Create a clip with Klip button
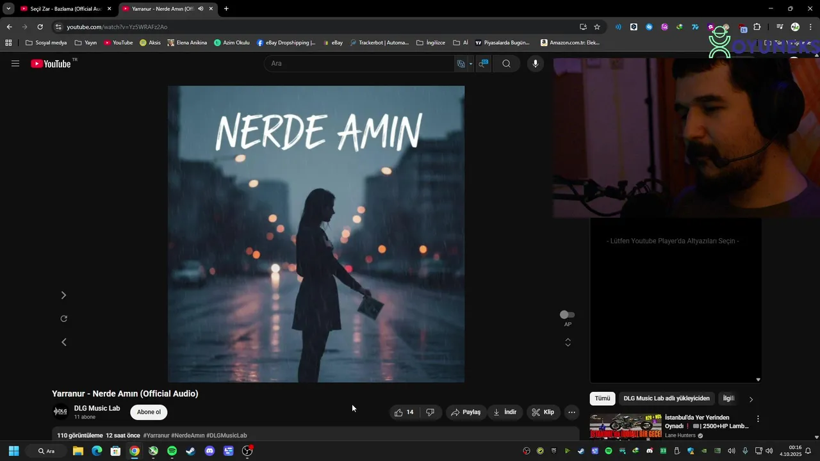 click(x=543, y=412)
